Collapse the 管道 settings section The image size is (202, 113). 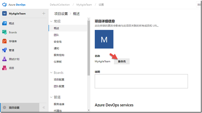[51, 97]
